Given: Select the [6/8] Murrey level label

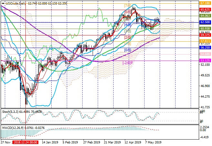Looking at the screenshot, I should pos(127,12).
